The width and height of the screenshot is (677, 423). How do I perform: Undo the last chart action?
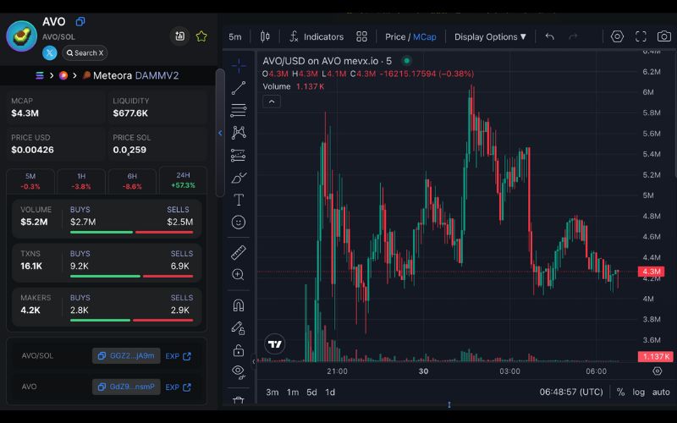pos(549,36)
